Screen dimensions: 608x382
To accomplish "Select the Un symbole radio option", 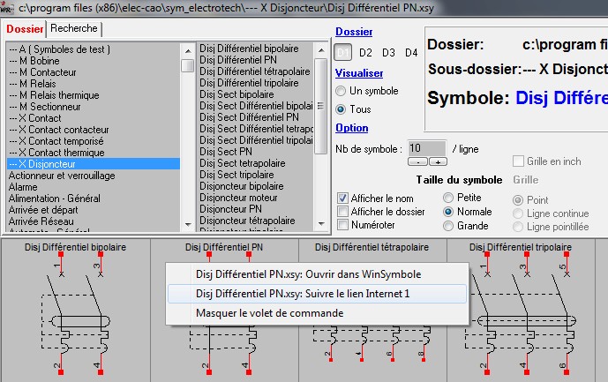I will 342,91.
